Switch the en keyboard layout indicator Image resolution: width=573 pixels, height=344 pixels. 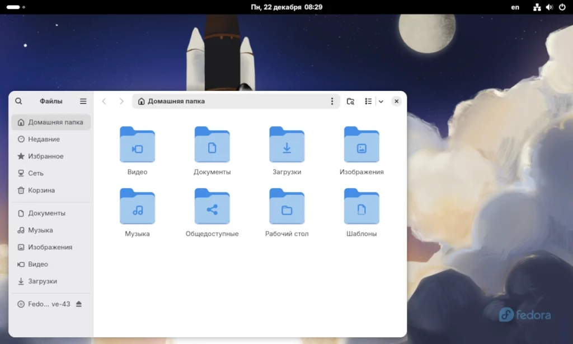coord(515,7)
